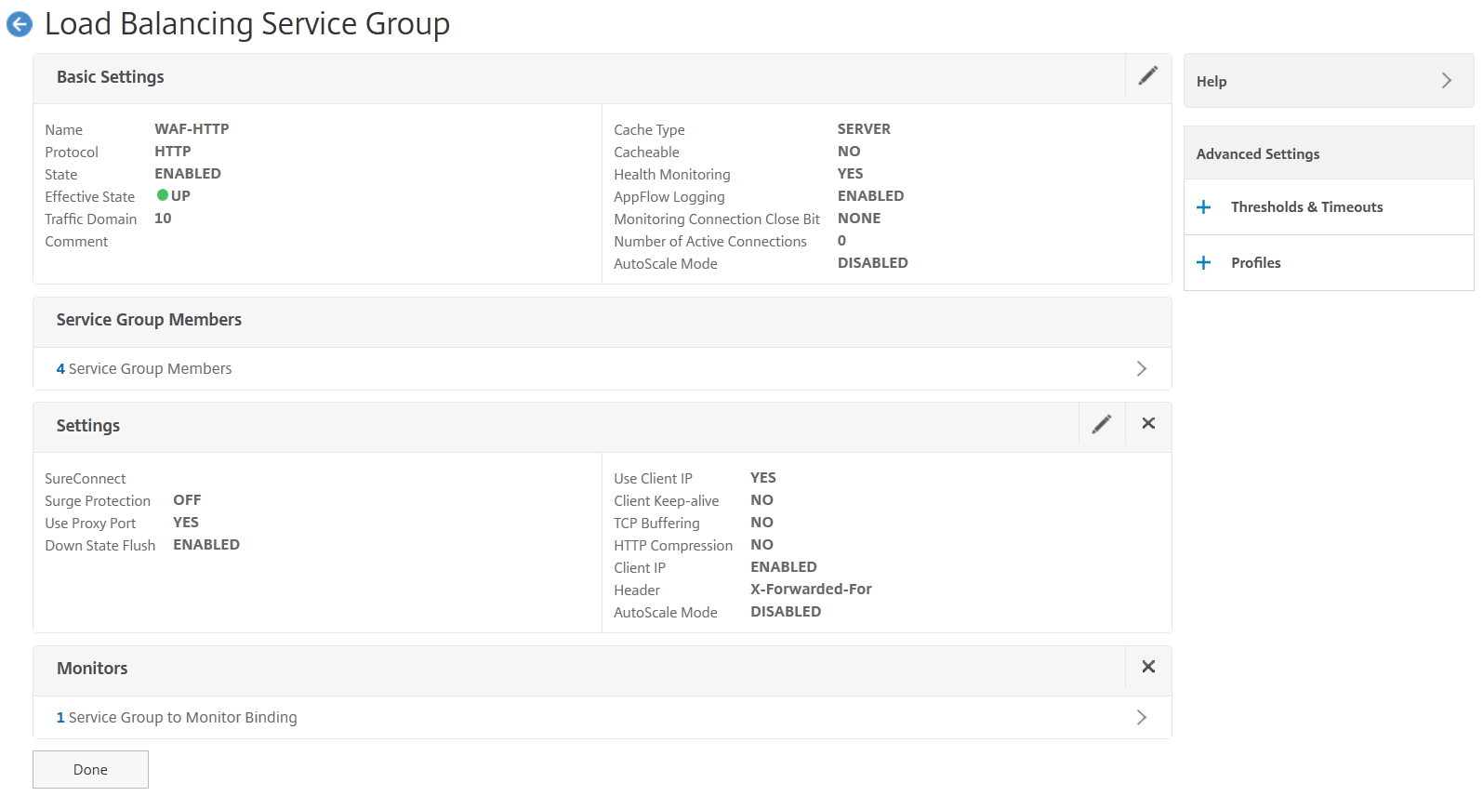Expand Service Group Members chevron
This screenshot has height=796, width=1483.
1142,369
